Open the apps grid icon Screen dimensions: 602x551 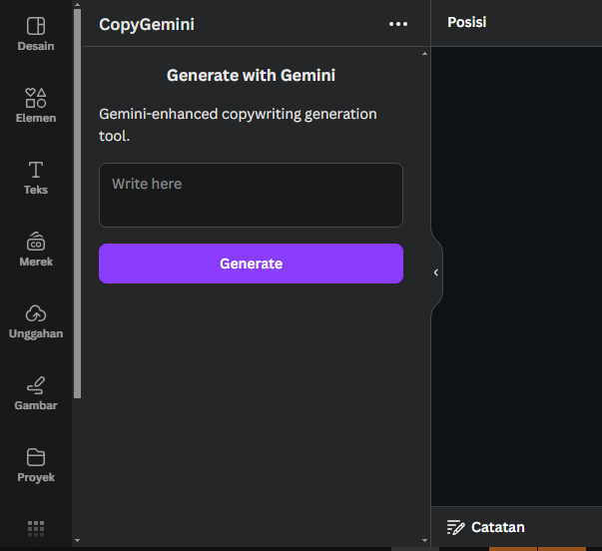(36, 528)
